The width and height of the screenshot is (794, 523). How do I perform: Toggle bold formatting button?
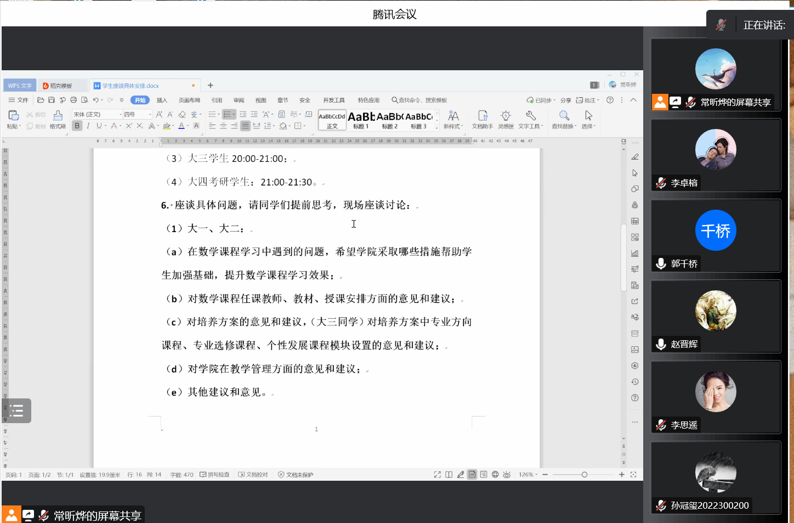[x=77, y=126]
